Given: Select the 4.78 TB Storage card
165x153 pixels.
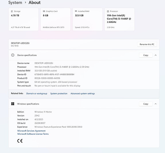Looking at the screenshot, I should point(24,19).
